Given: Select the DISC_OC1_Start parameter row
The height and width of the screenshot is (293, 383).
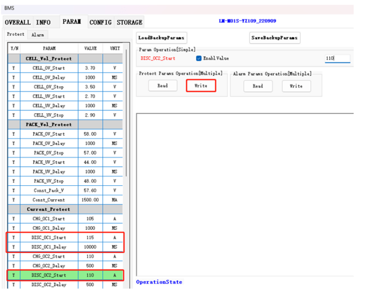Looking at the screenshot, I should 49,238.
